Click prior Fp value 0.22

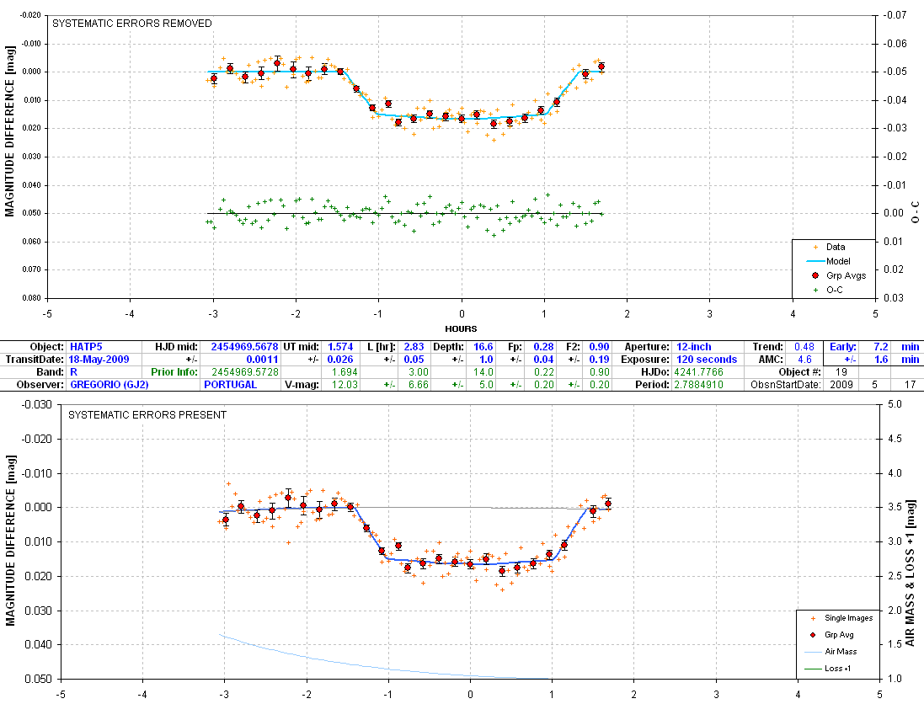[543, 372]
